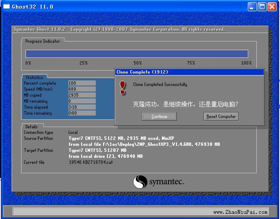Click the 25% progress marker label
The height and width of the screenshot is (219, 280).
tap(83, 63)
